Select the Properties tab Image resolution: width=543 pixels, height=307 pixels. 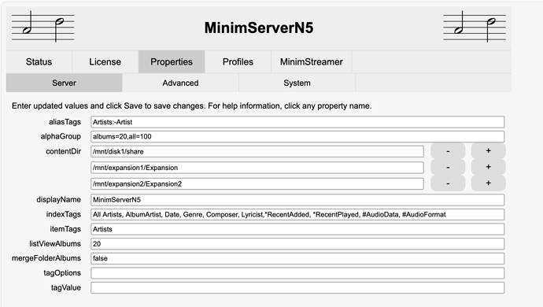[x=172, y=61]
